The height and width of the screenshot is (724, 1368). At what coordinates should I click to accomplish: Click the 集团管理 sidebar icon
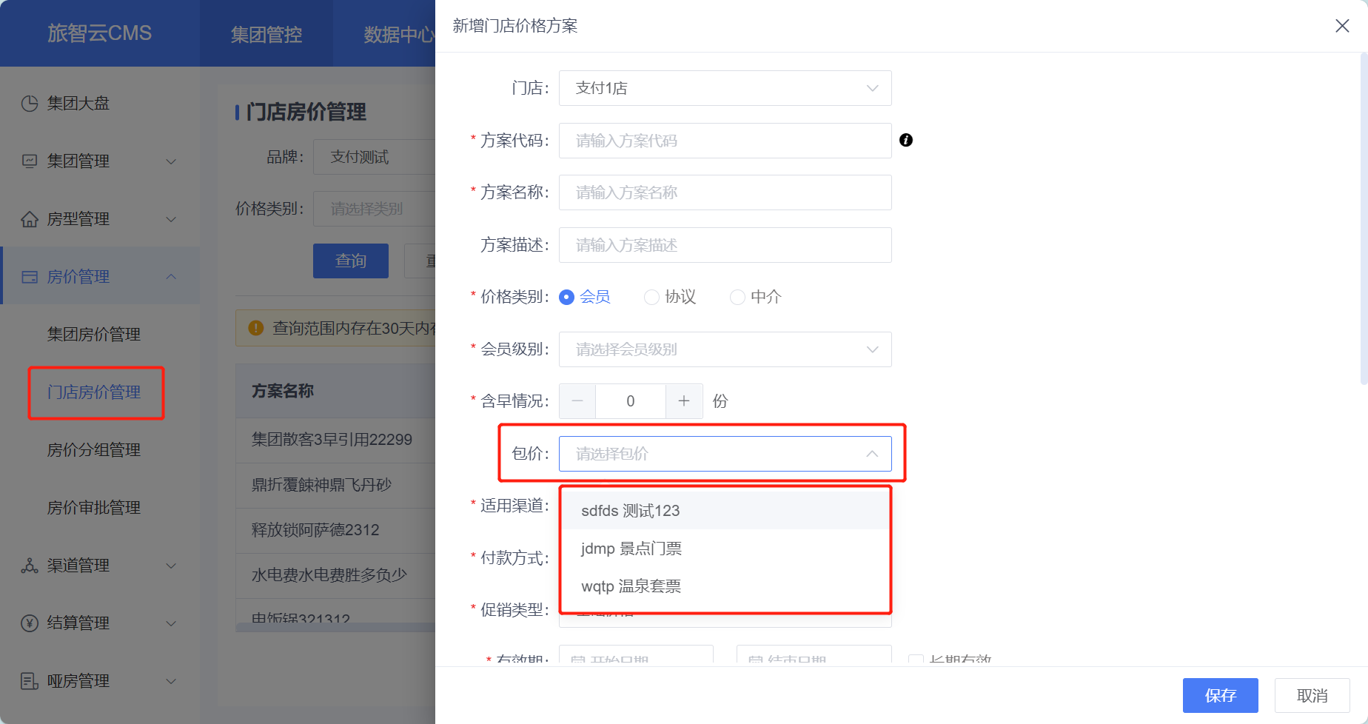[x=30, y=161]
